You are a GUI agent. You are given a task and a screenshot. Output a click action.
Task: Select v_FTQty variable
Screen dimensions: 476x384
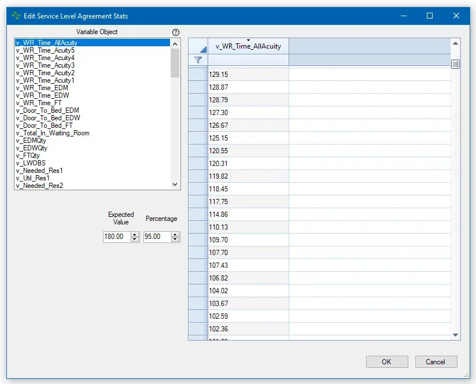point(93,156)
